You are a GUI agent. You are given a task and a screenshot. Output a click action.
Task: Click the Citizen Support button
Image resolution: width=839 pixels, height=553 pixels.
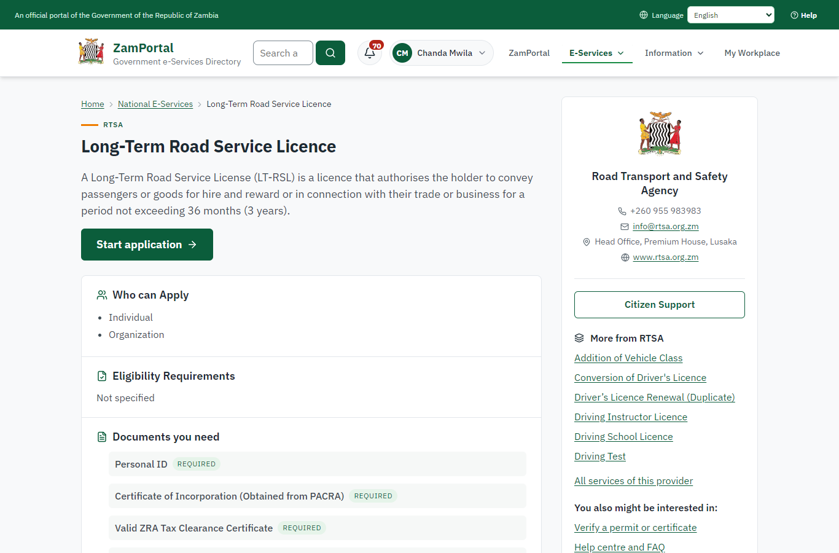point(660,305)
